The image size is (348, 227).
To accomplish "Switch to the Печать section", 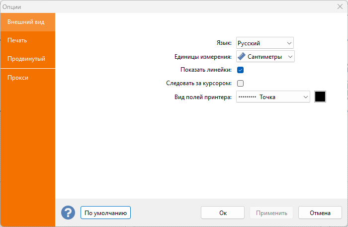I will pyautogui.click(x=27, y=40).
